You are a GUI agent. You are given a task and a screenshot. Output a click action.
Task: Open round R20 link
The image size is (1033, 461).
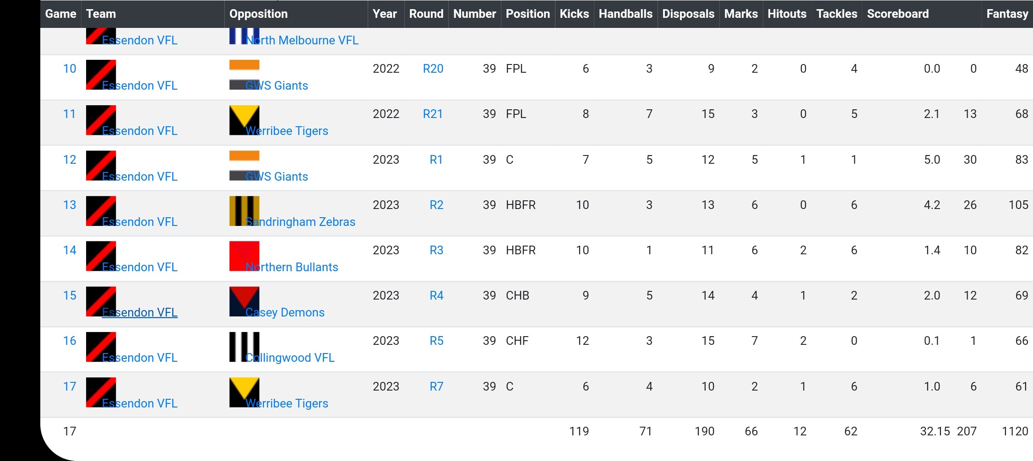[x=433, y=69]
